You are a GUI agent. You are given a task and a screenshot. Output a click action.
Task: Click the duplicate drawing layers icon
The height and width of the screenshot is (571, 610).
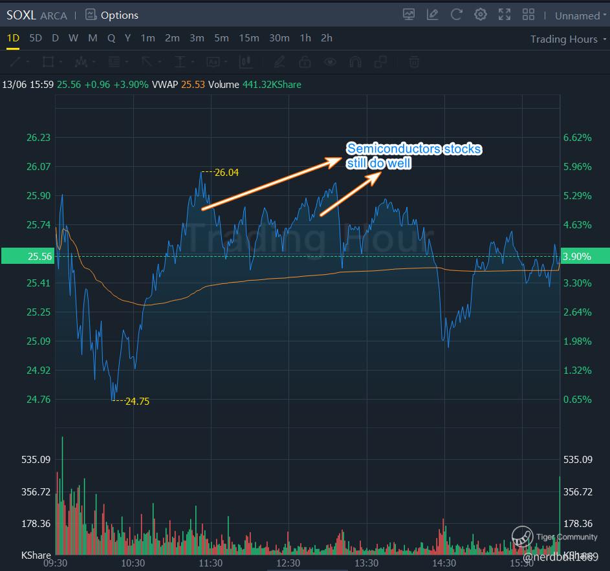[380, 62]
